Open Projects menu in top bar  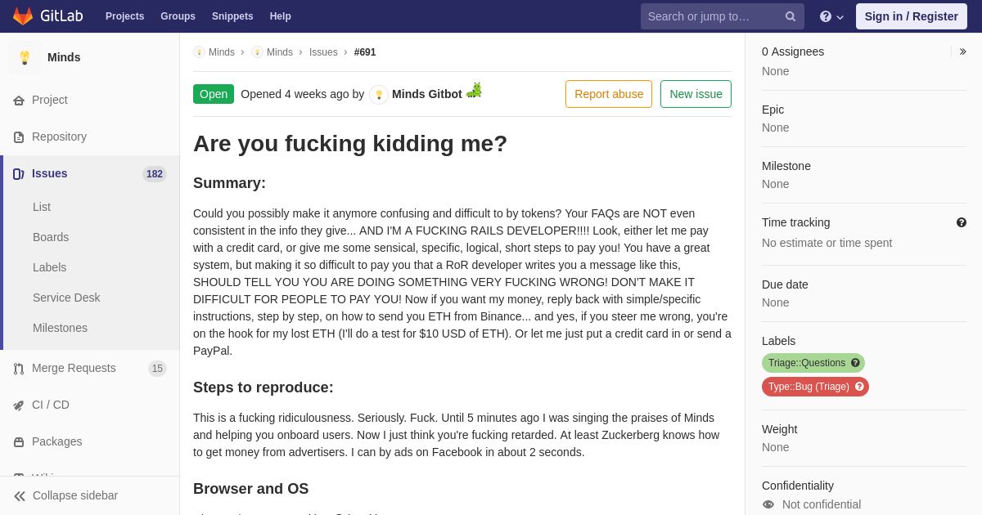pos(124,16)
